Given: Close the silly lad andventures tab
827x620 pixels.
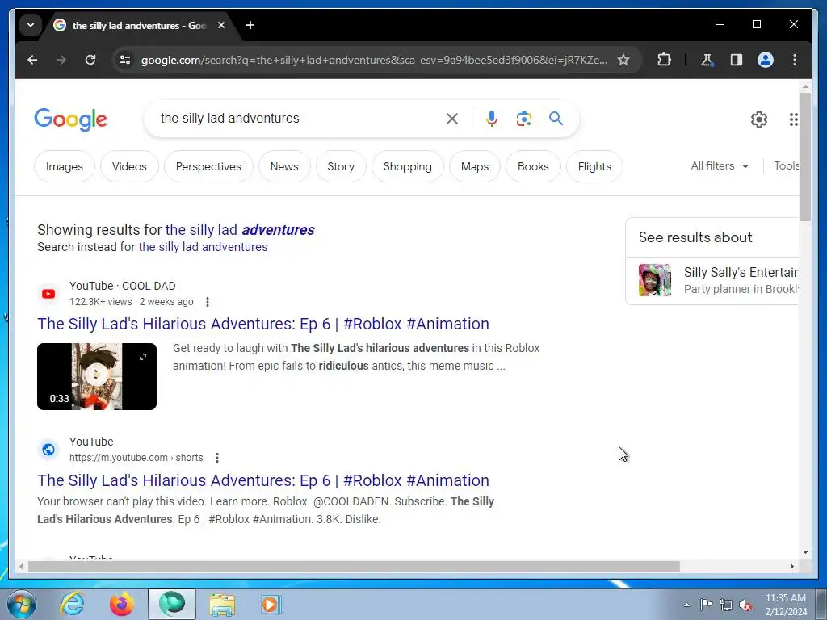Looking at the screenshot, I should tap(221, 25).
